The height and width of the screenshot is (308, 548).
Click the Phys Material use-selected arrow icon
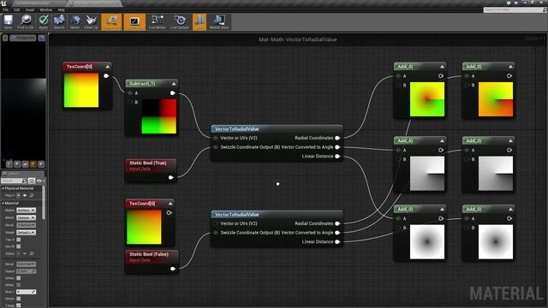click(25, 195)
